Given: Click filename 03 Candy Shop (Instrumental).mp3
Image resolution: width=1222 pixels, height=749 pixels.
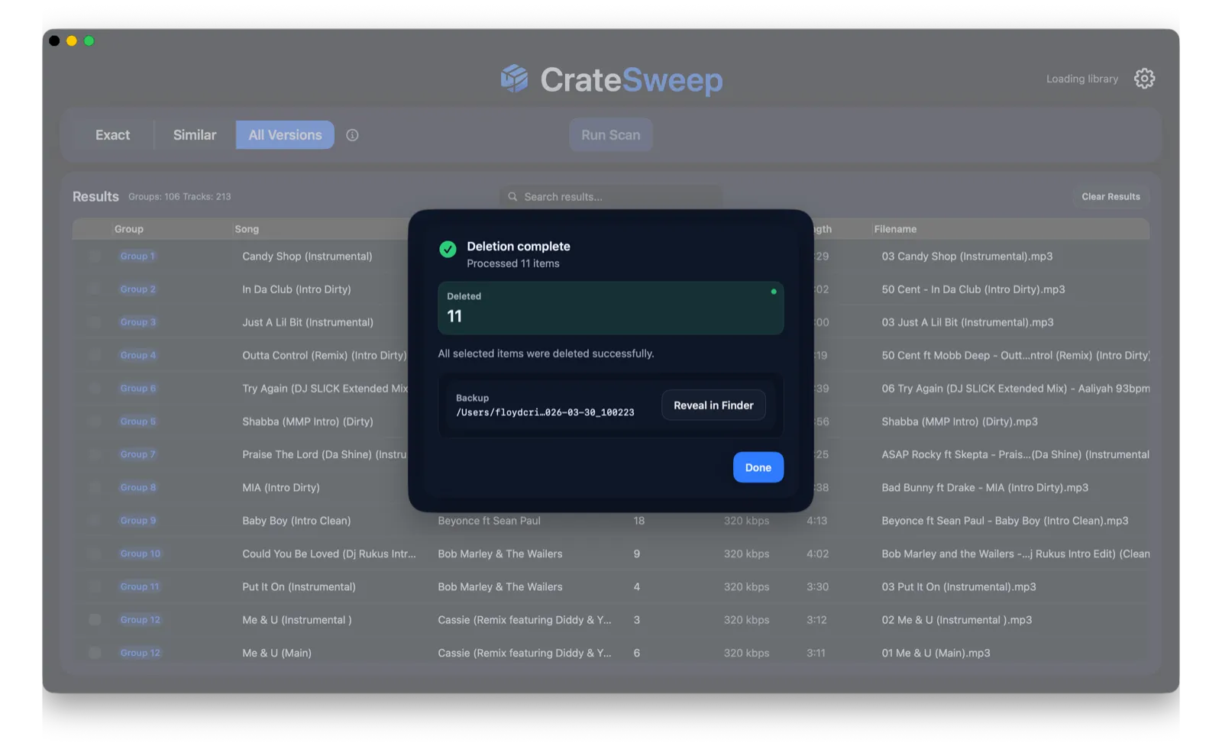Looking at the screenshot, I should coord(967,257).
